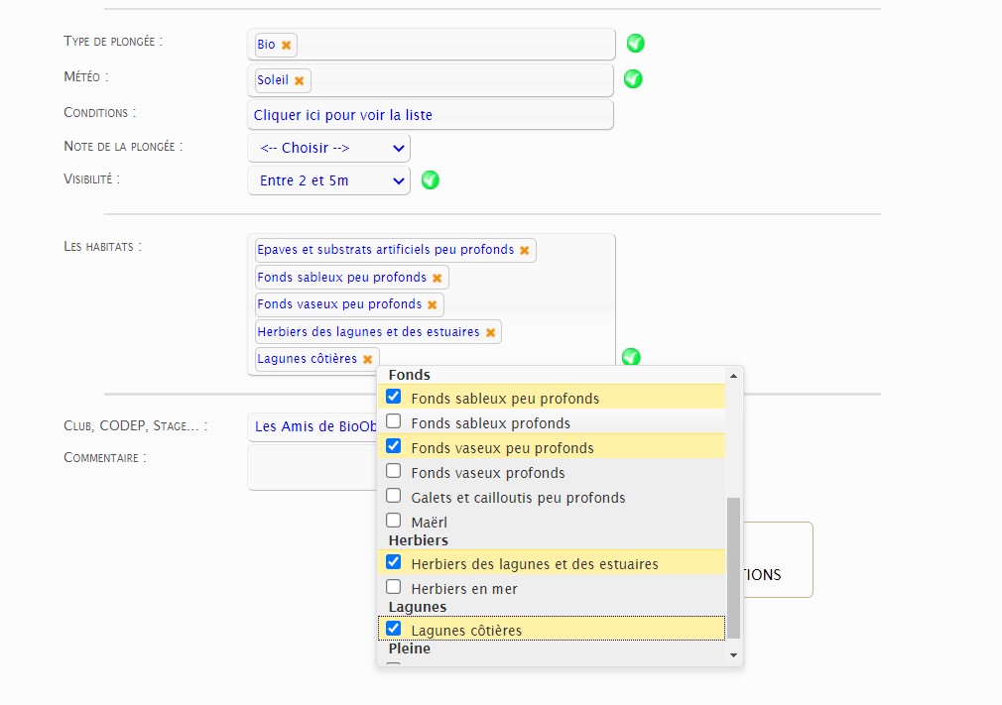Screen dimensions: 1002x705
Task: Click green checkmark beside Type de plongée
Action: pos(635,44)
